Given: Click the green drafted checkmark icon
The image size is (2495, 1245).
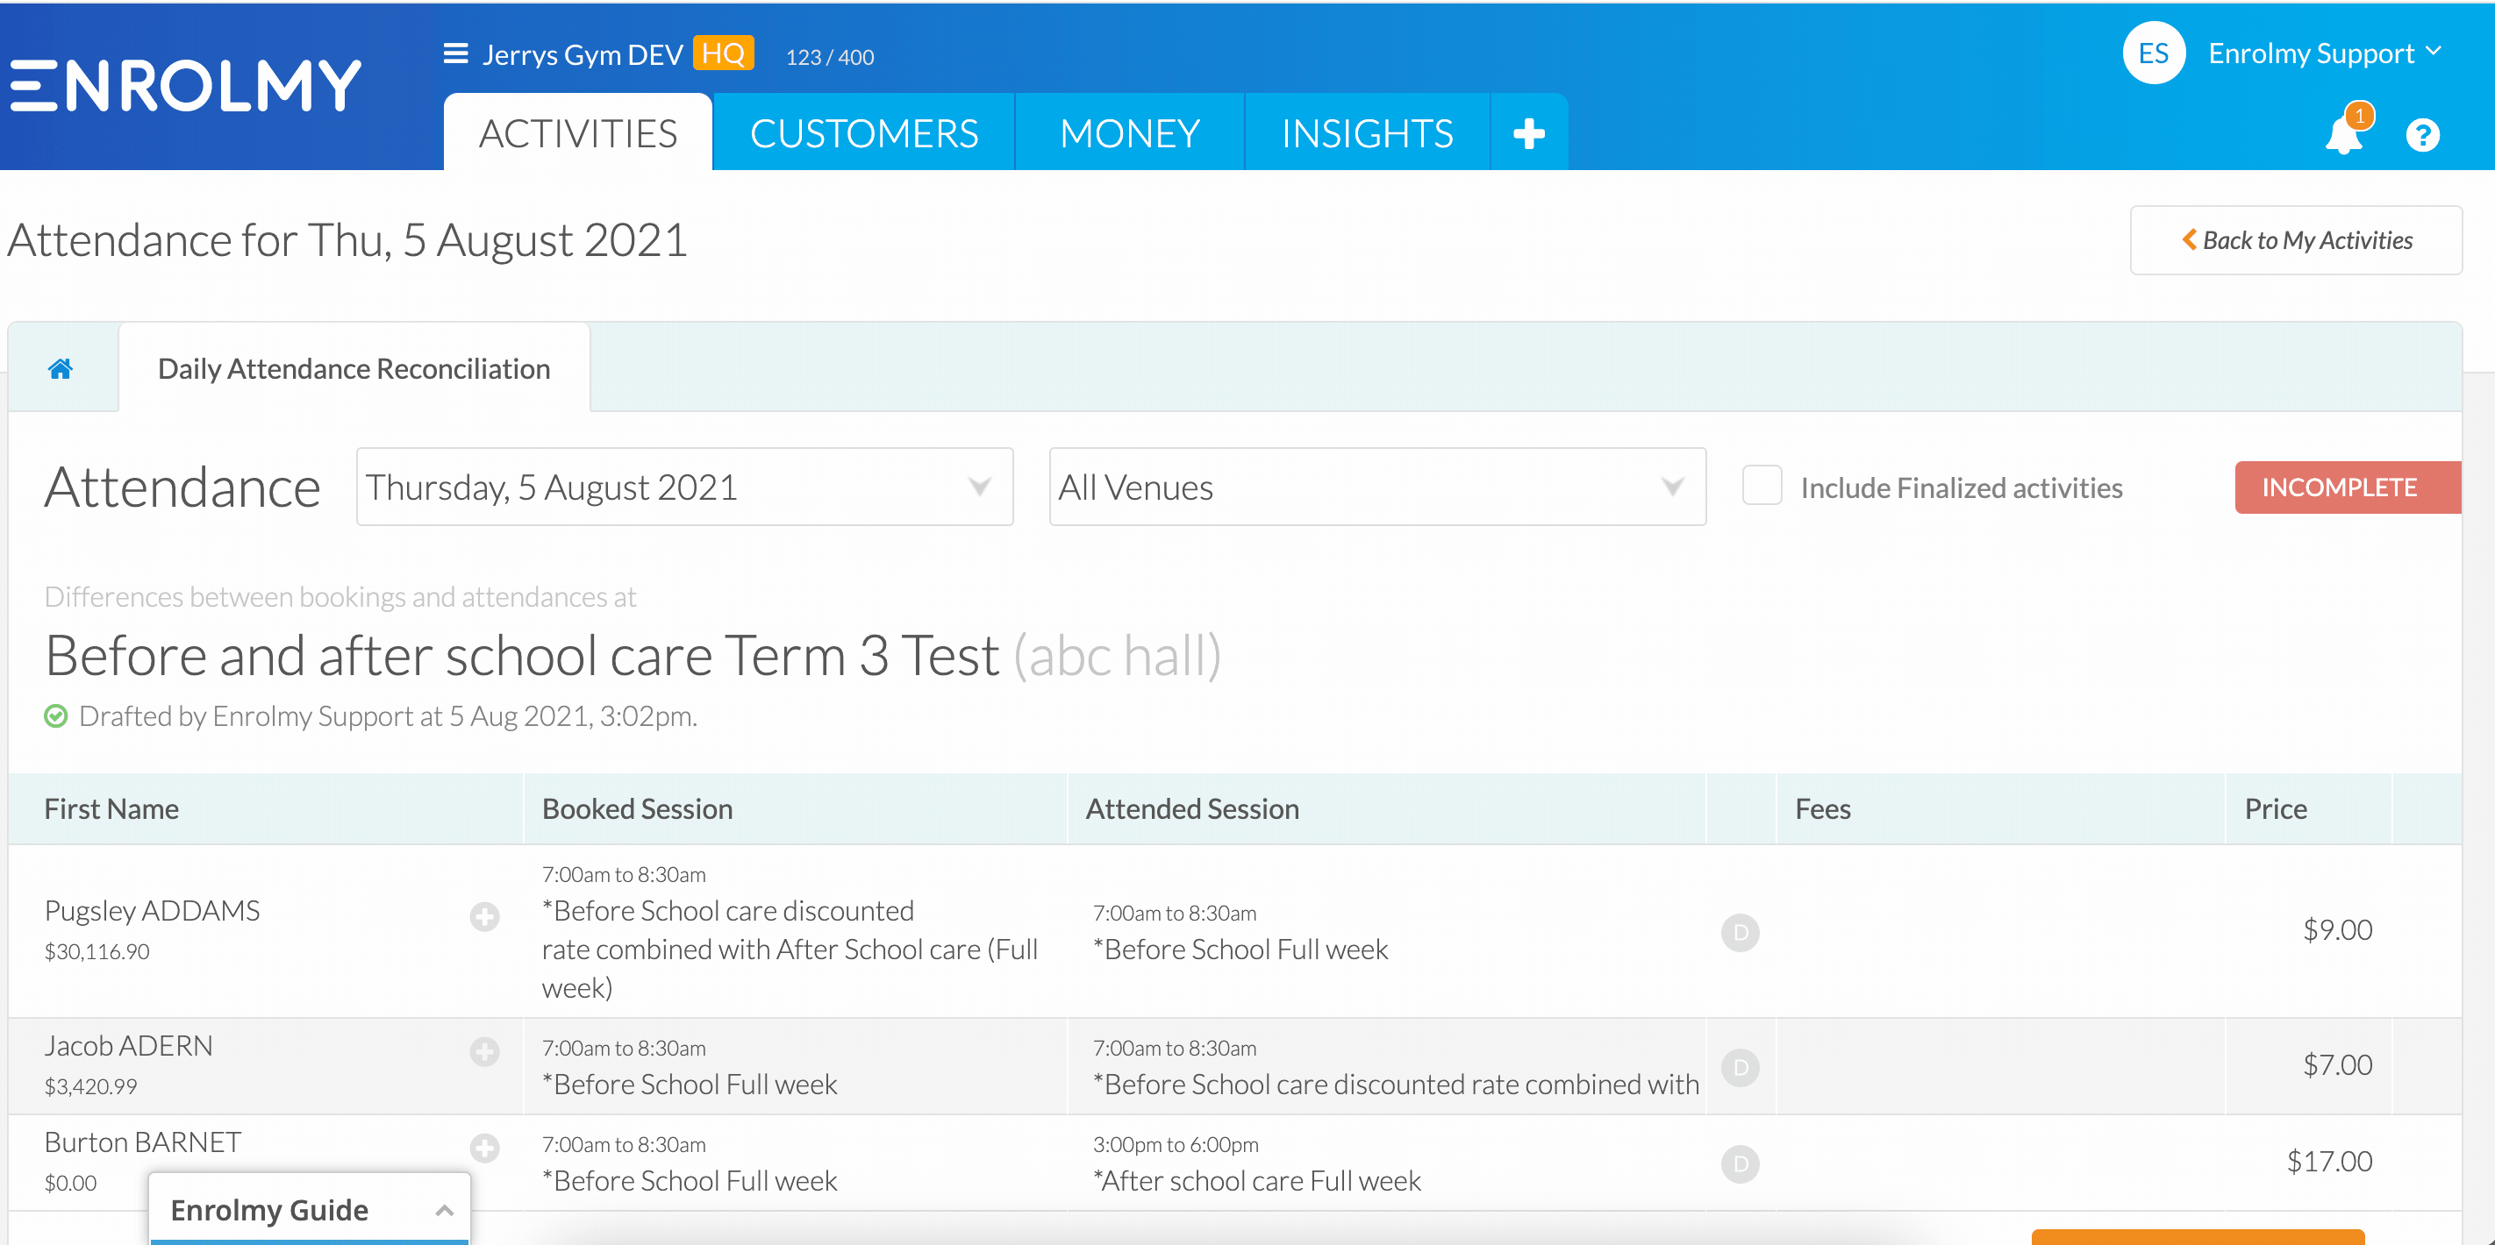Looking at the screenshot, I should point(56,716).
